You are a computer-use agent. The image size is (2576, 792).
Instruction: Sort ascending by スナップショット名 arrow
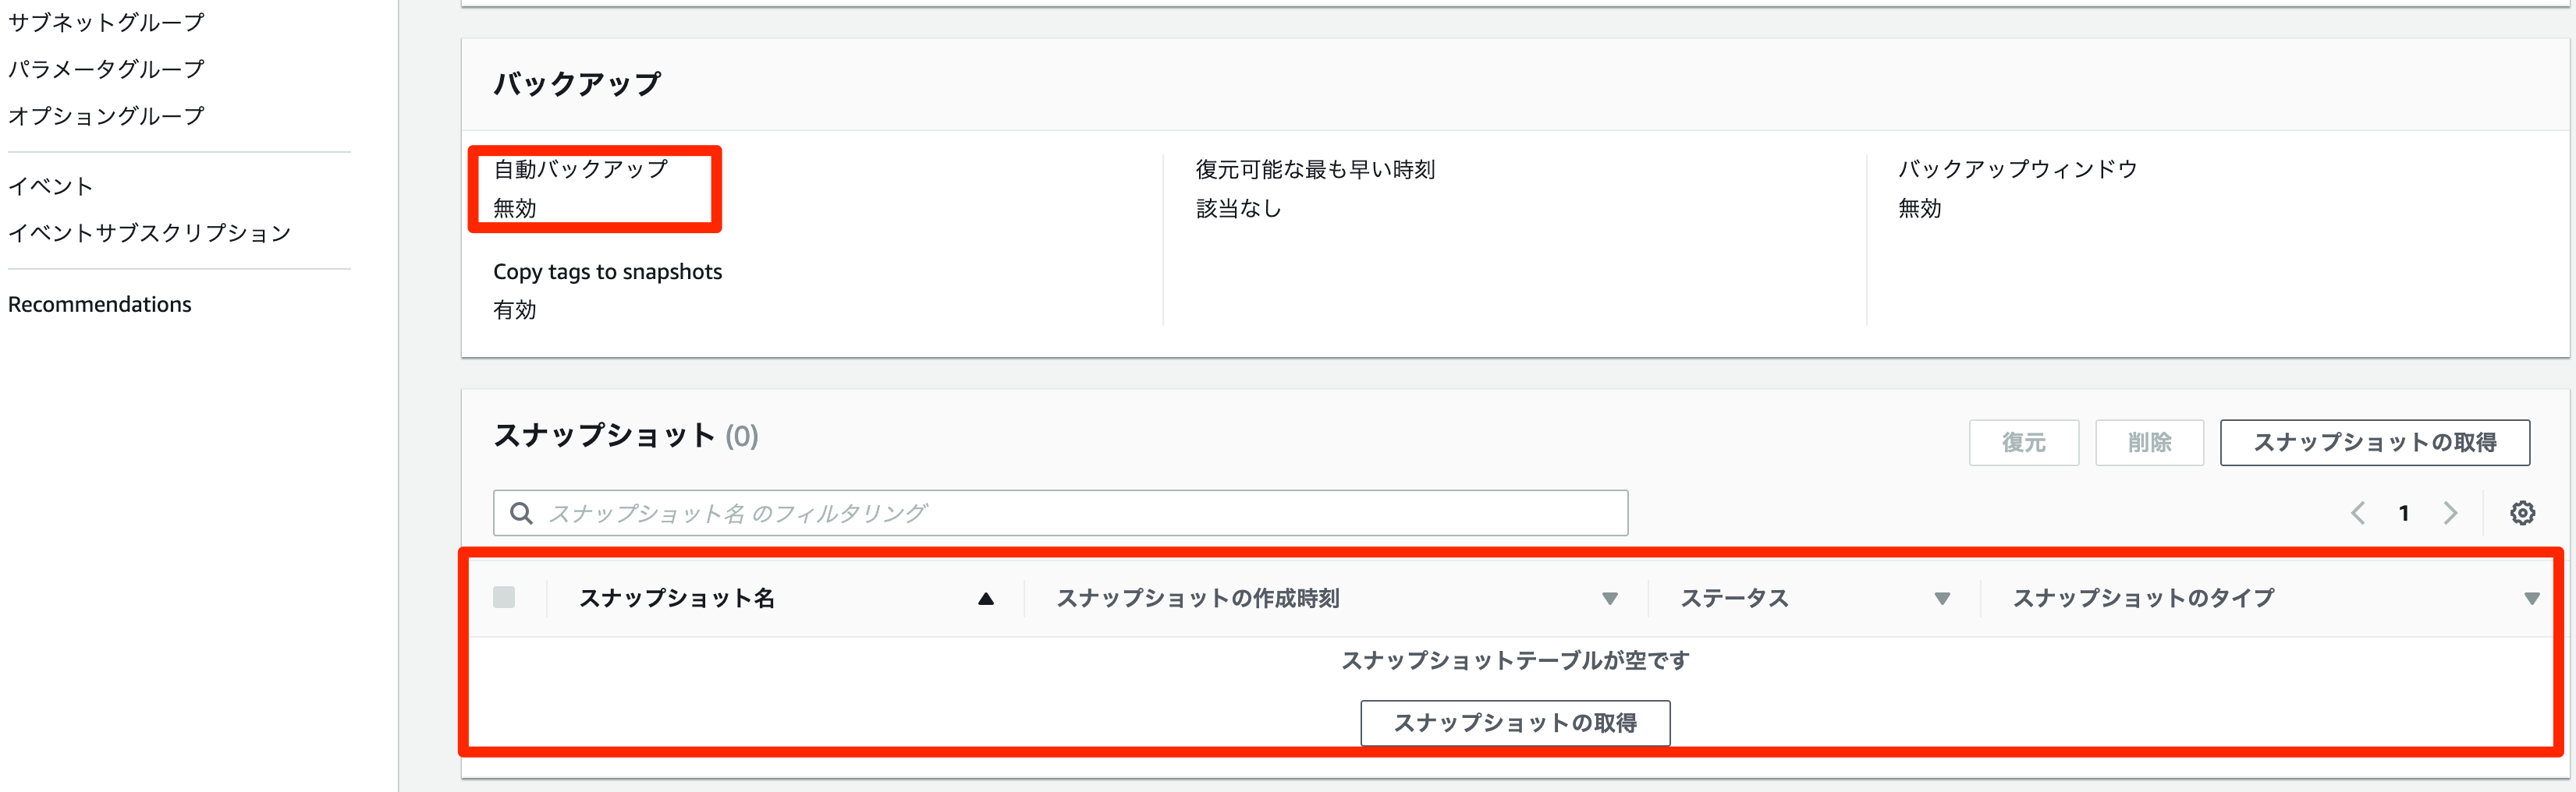click(x=986, y=598)
